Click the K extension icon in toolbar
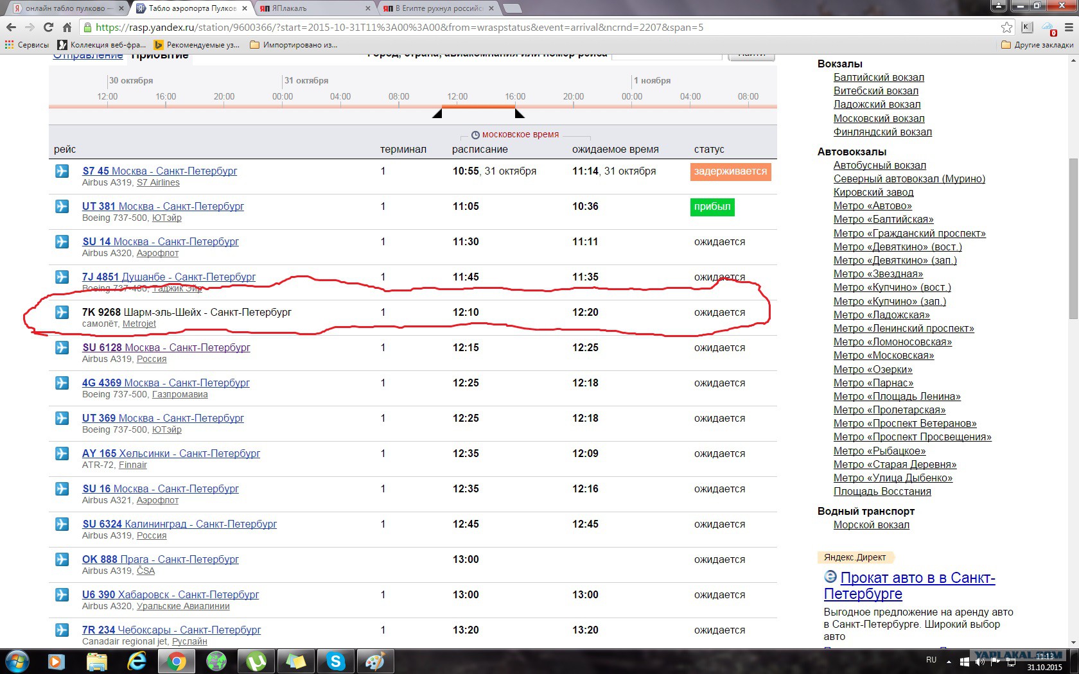 [x=1027, y=28]
